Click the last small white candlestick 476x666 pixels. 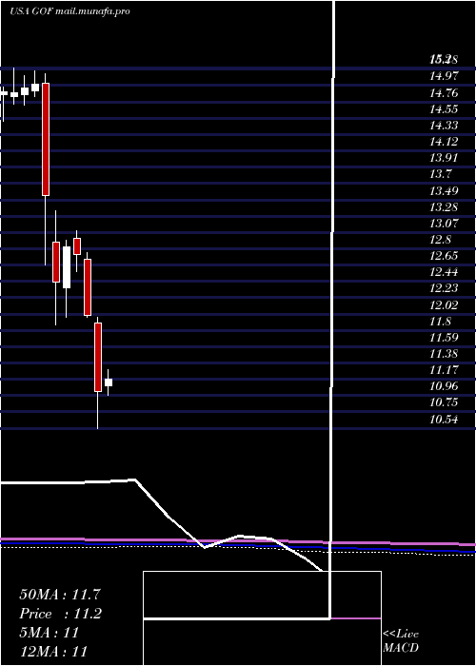109,382
